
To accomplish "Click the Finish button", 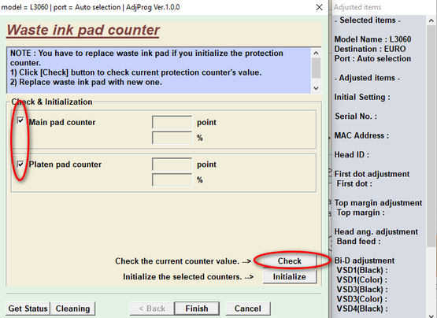I will coord(197,309).
